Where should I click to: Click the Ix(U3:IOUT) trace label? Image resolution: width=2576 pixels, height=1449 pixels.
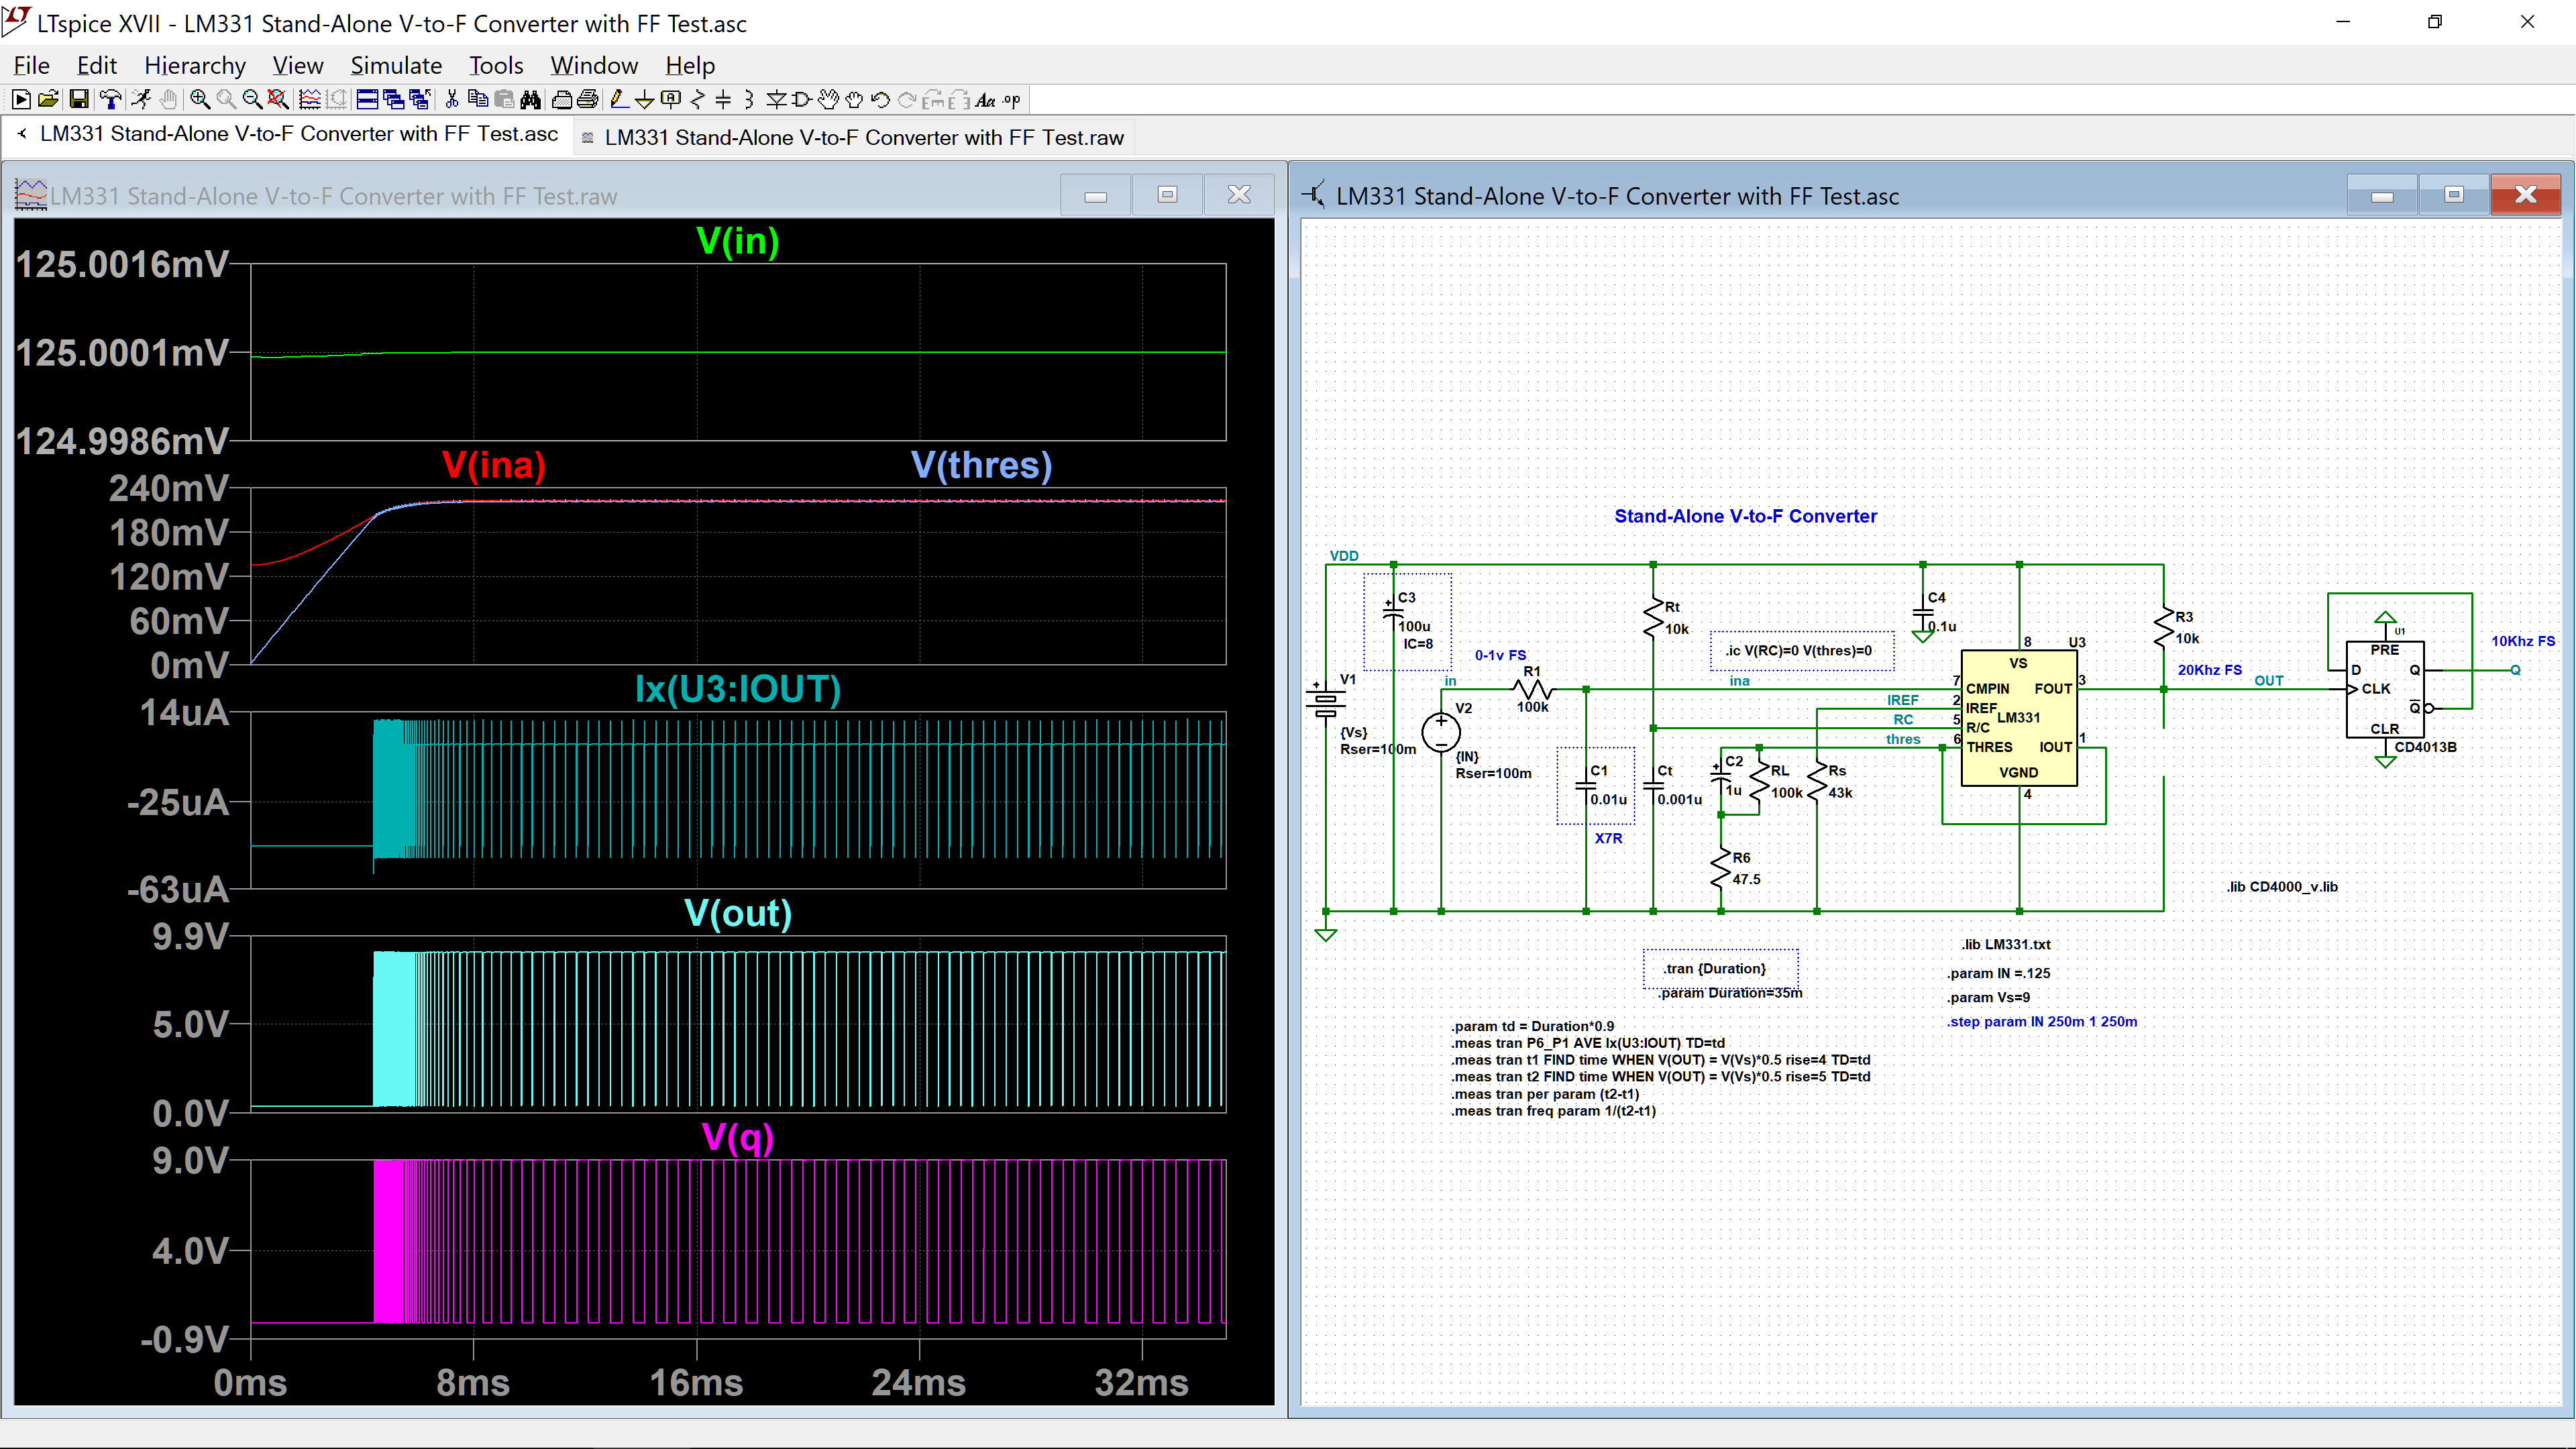point(738,689)
